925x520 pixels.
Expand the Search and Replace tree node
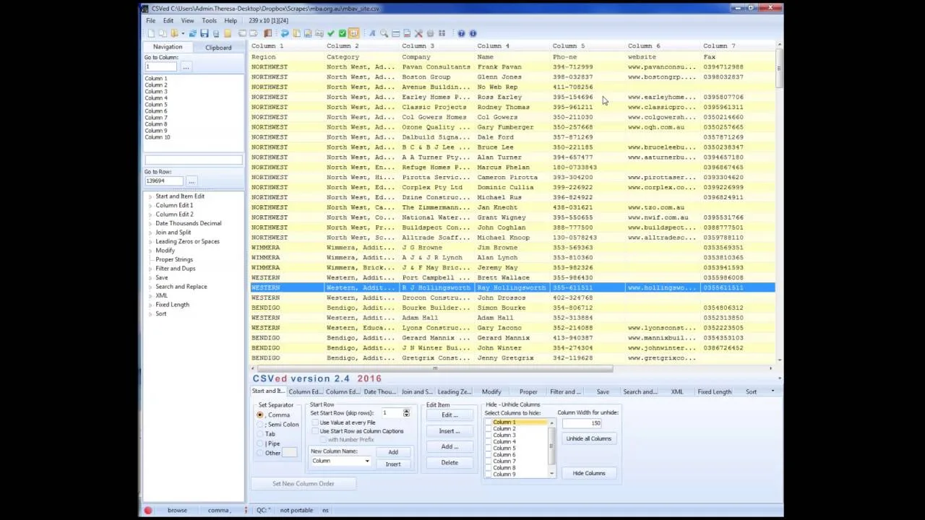pyautogui.click(x=150, y=287)
